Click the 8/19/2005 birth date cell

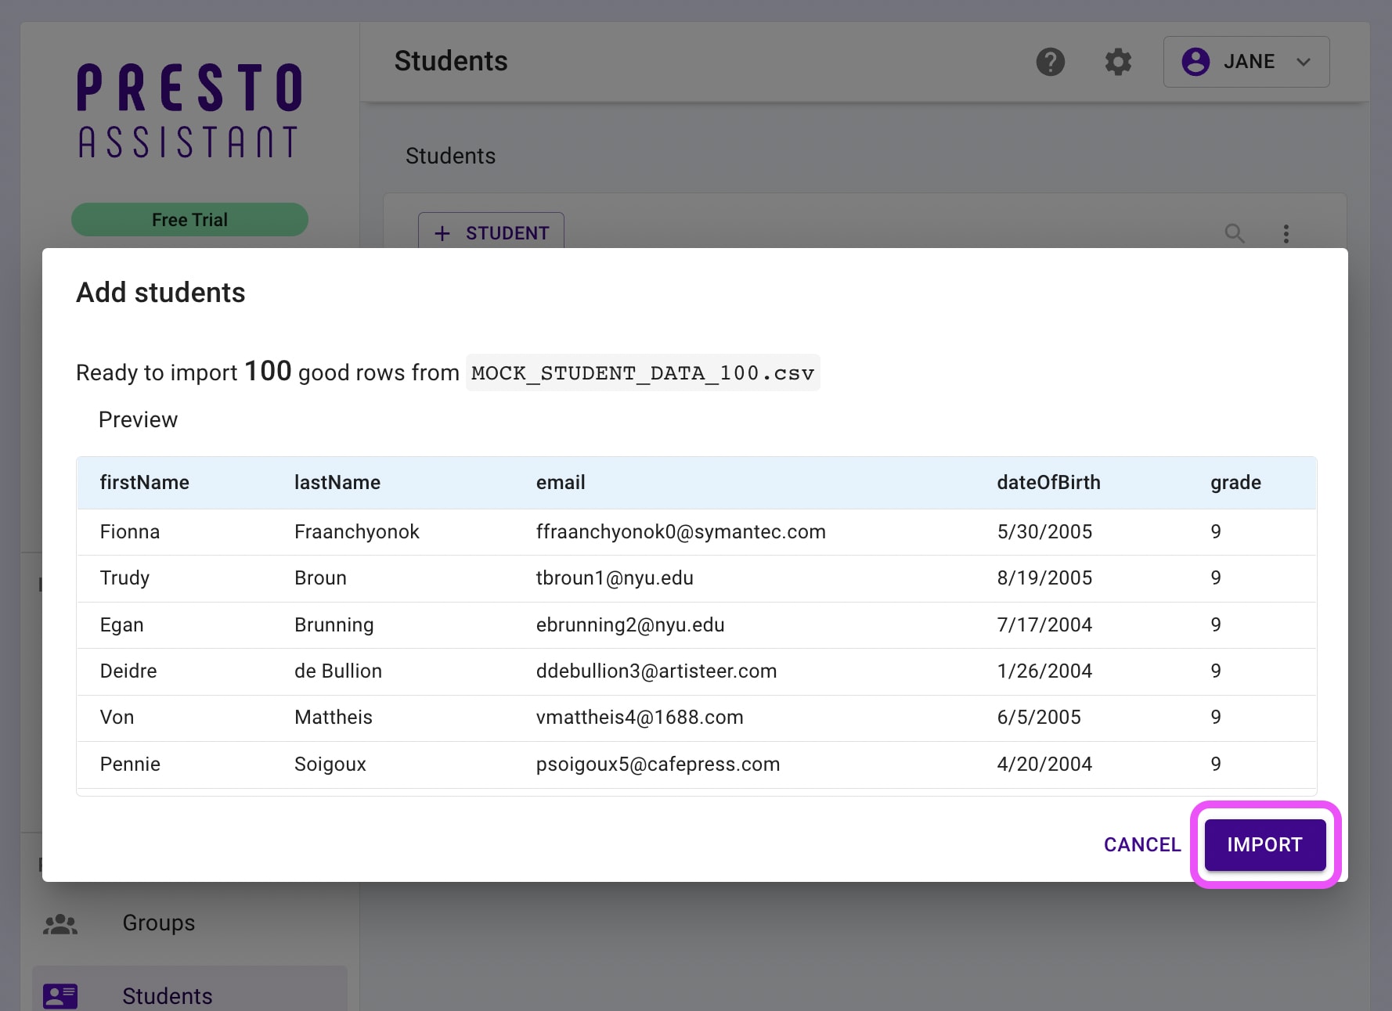pos(1044,578)
